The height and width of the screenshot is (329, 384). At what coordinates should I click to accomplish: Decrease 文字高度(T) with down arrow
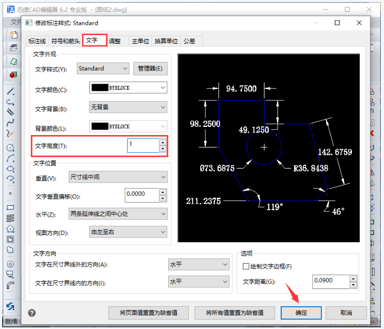pyautogui.click(x=163, y=149)
